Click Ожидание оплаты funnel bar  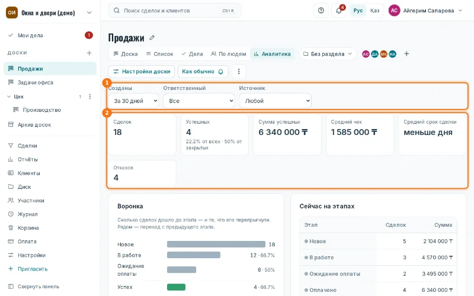[x=182, y=270]
